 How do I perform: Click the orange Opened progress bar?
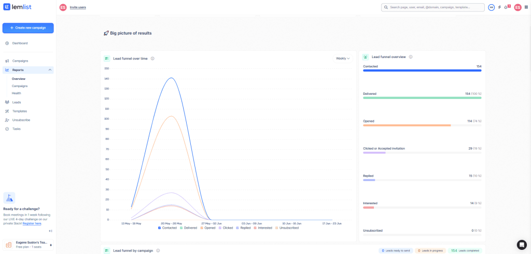click(407, 125)
